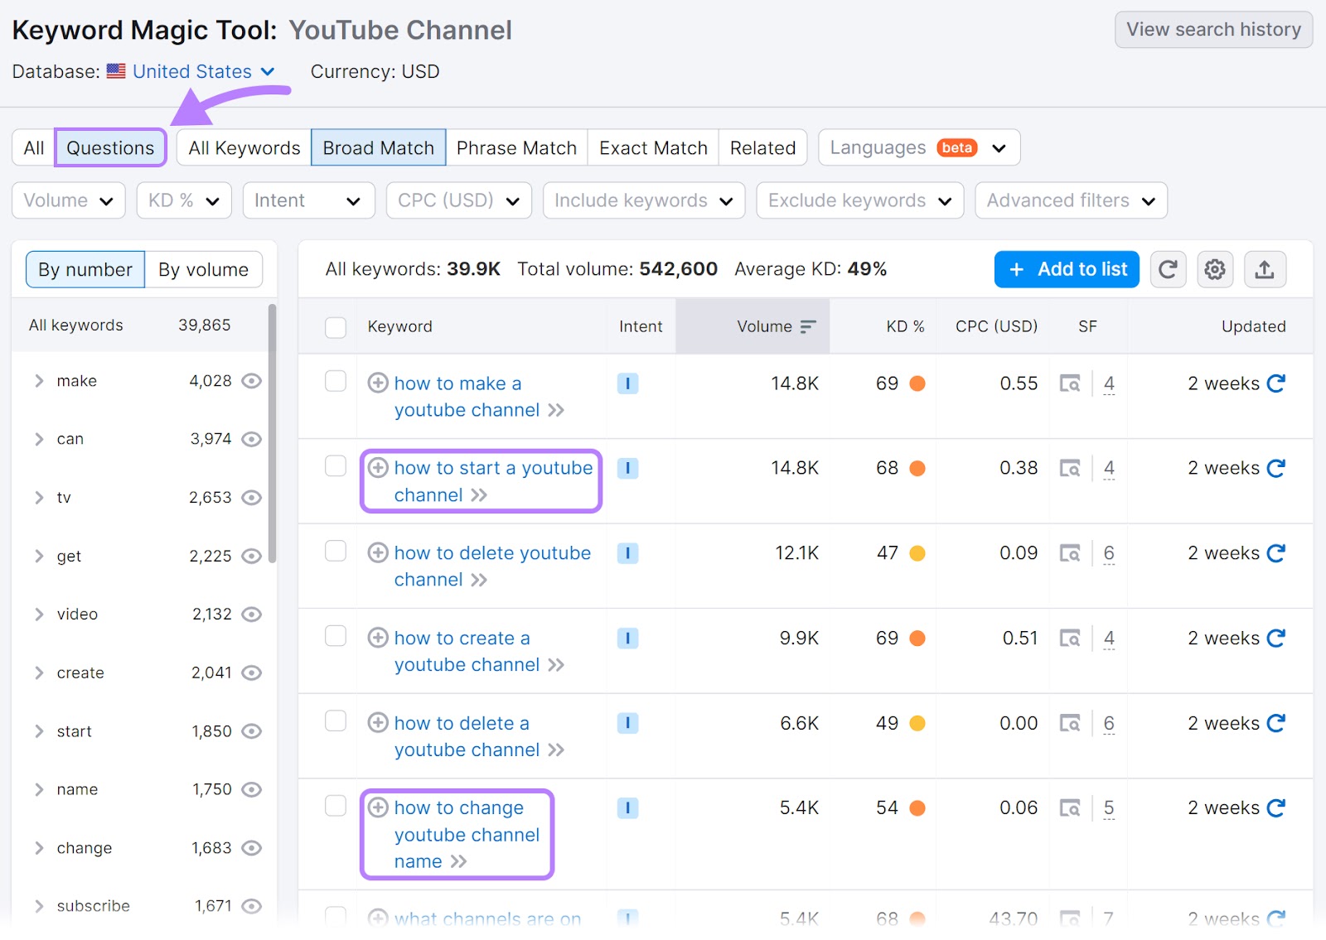This screenshot has width=1326, height=940.
Task: Open View search history
Action: [1212, 29]
